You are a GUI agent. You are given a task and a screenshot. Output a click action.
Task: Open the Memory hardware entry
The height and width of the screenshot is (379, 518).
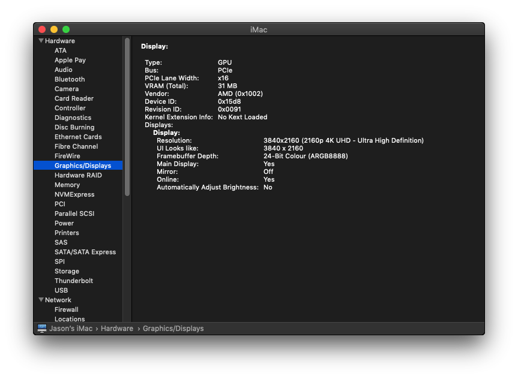coord(67,185)
